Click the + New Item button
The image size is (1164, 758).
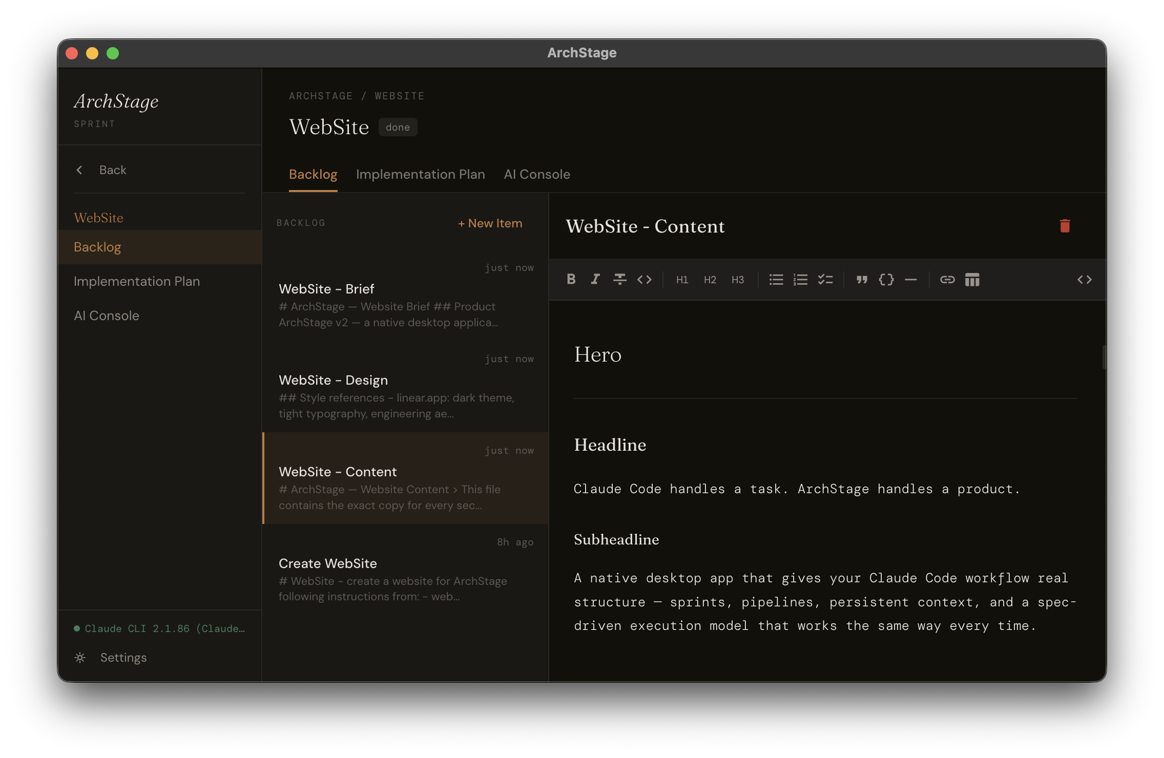click(489, 223)
